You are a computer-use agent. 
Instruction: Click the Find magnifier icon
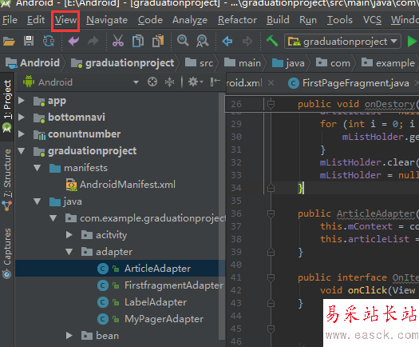click(x=183, y=41)
